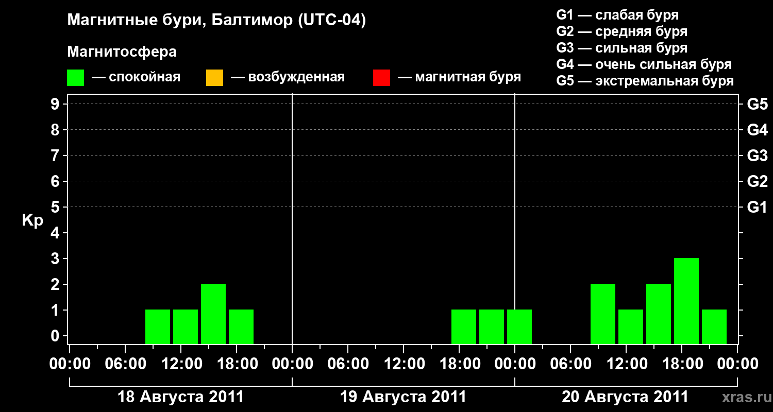Click the 09:00 Kp 2 bar on 20 August
The height and width of the screenshot is (412, 773).
[x=603, y=314]
